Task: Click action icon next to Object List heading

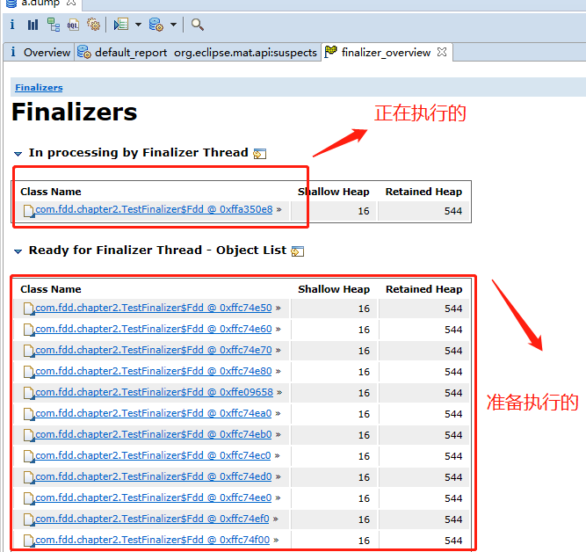Action: [x=298, y=251]
